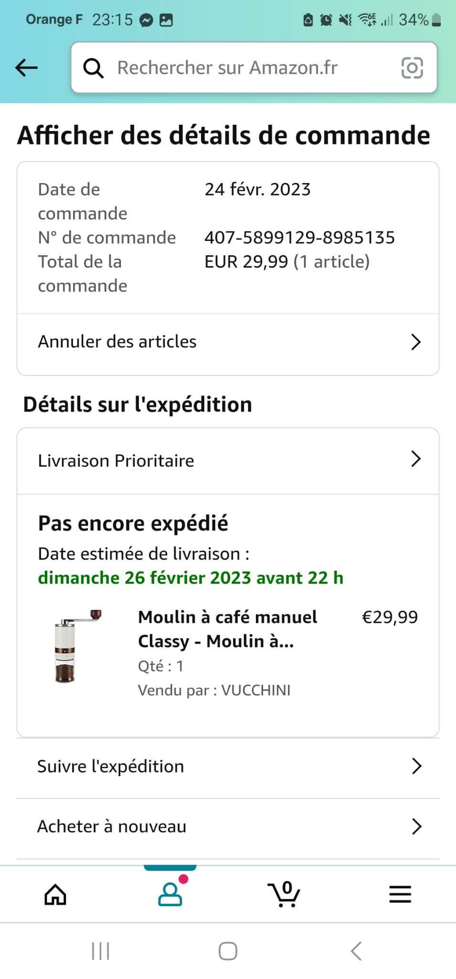The height and width of the screenshot is (979, 456).
Task: Tap the search magnifier icon
Action: (93, 68)
